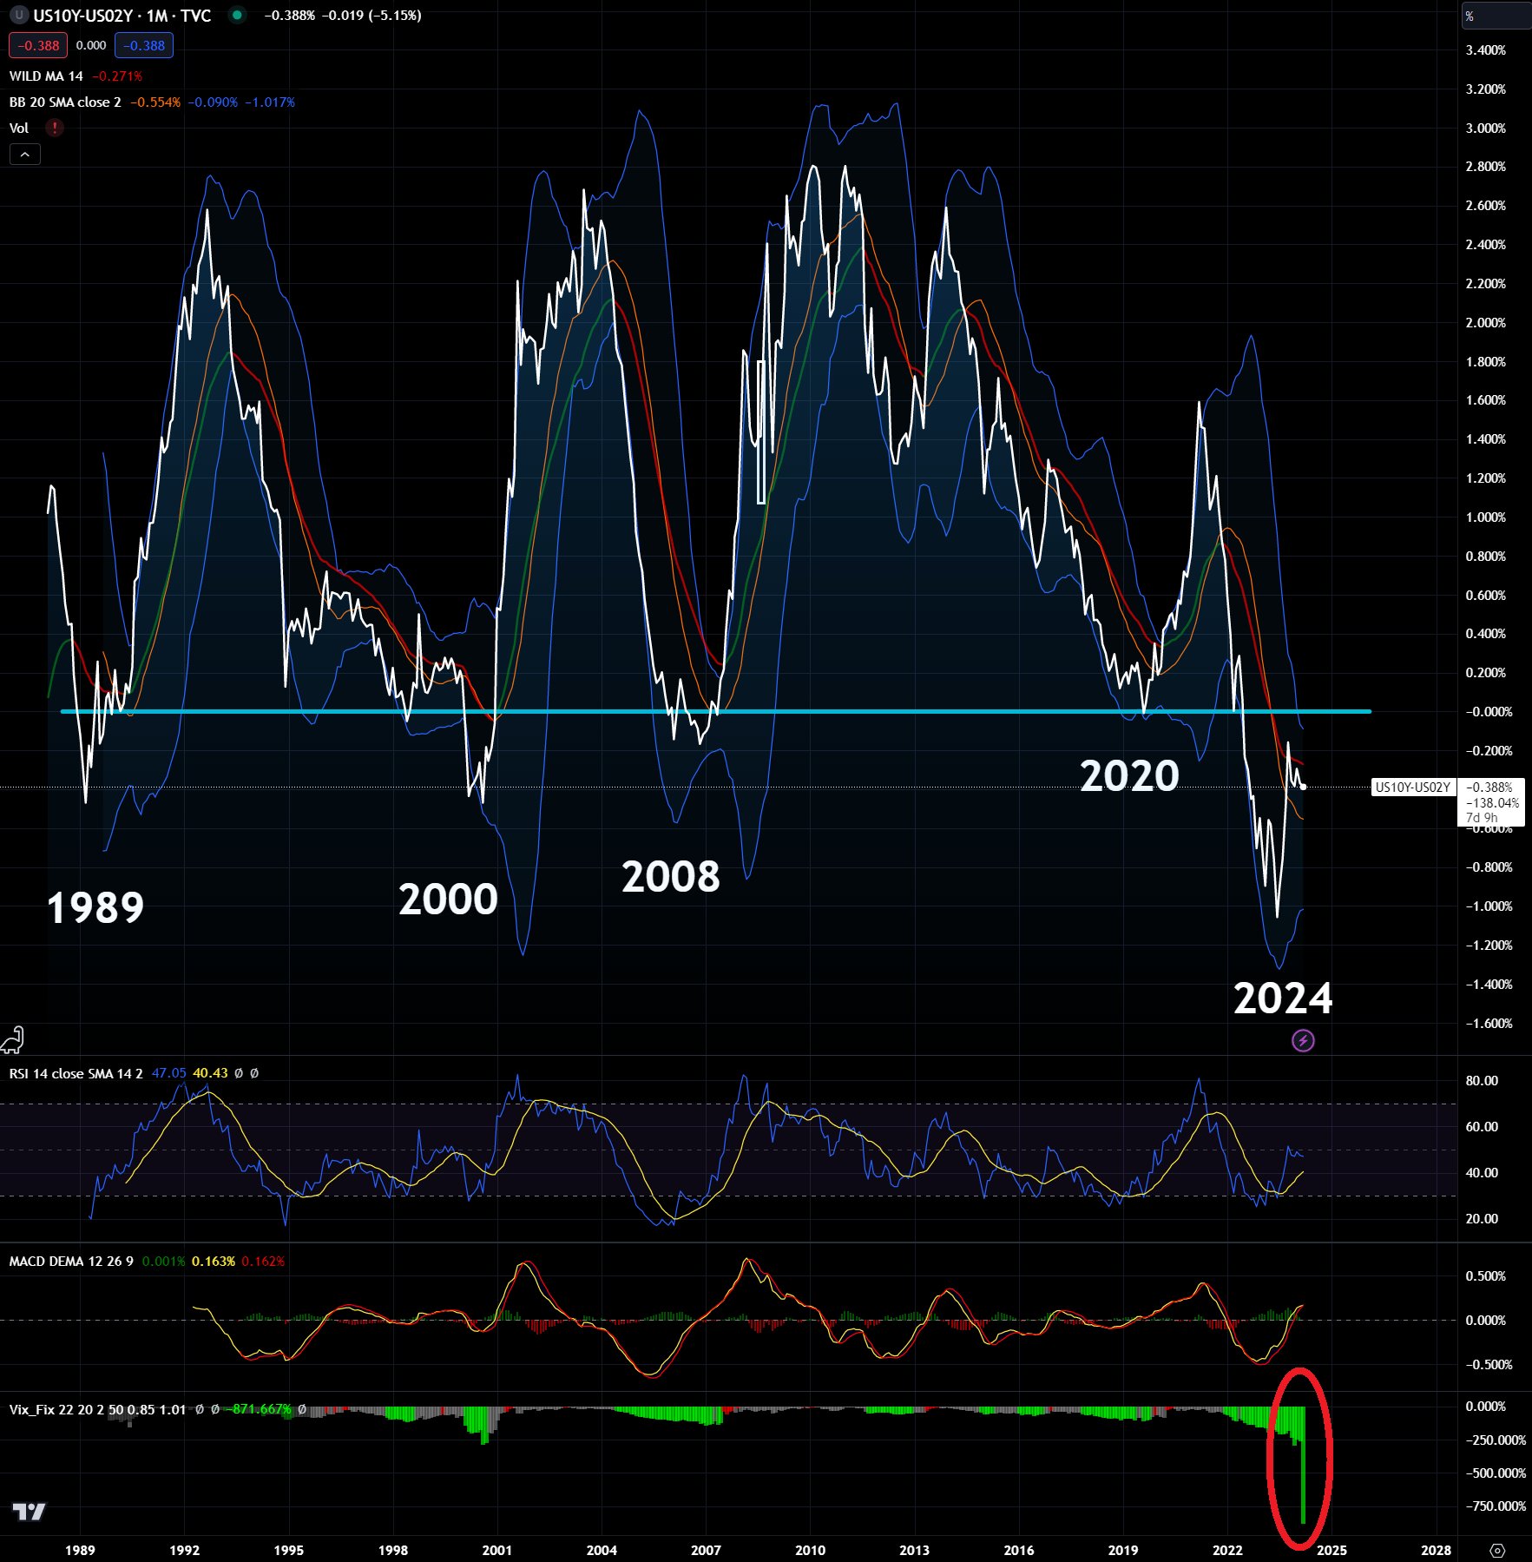
Task: Select the RSI 14 indicator legend
Action: pyautogui.click(x=76, y=1073)
